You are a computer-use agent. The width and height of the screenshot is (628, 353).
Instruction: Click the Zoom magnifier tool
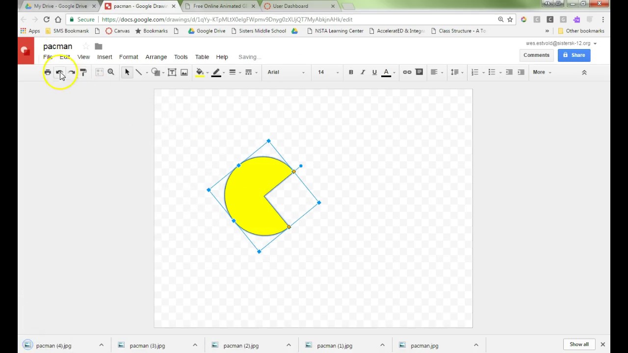(111, 72)
